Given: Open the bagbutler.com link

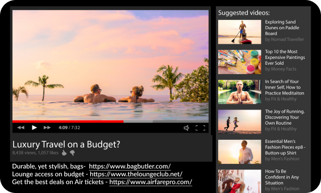Looking at the screenshot, I should click(x=130, y=166).
